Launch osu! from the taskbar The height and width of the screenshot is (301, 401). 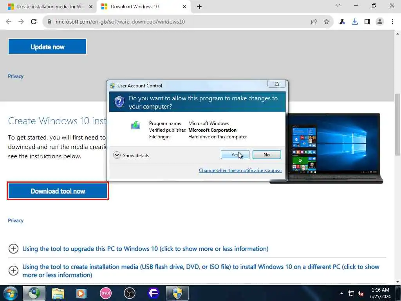(x=106, y=293)
